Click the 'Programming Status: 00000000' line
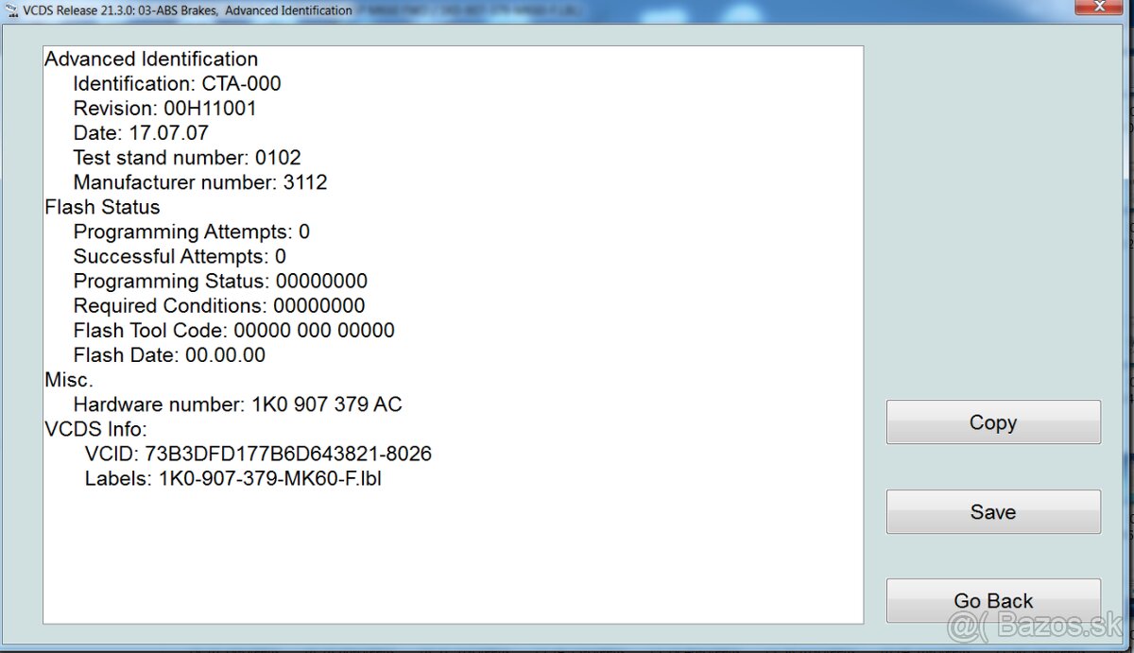This screenshot has height=653, width=1134. point(220,281)
